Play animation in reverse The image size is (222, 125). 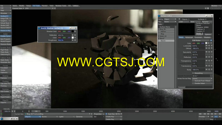[x=212, y=117]
